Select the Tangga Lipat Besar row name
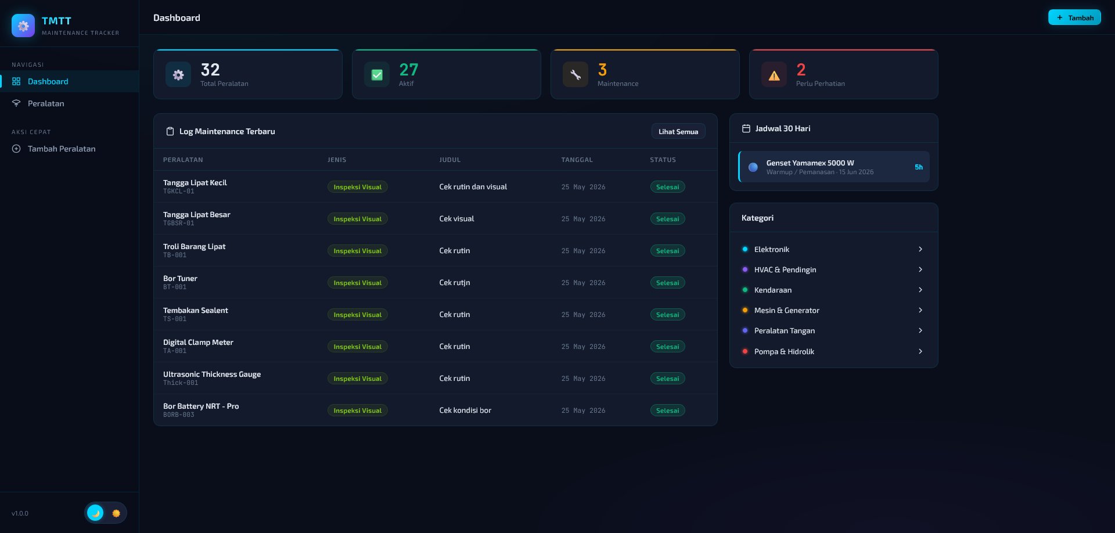 click(197, 215)
